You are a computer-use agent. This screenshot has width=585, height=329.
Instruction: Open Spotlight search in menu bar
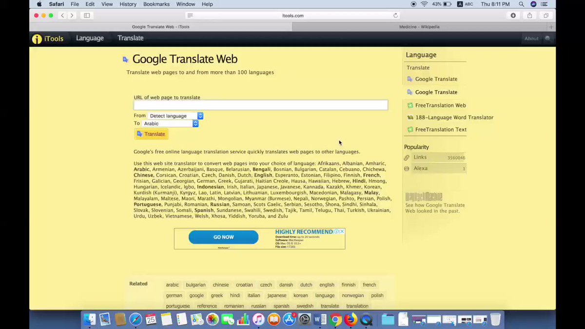521,4
